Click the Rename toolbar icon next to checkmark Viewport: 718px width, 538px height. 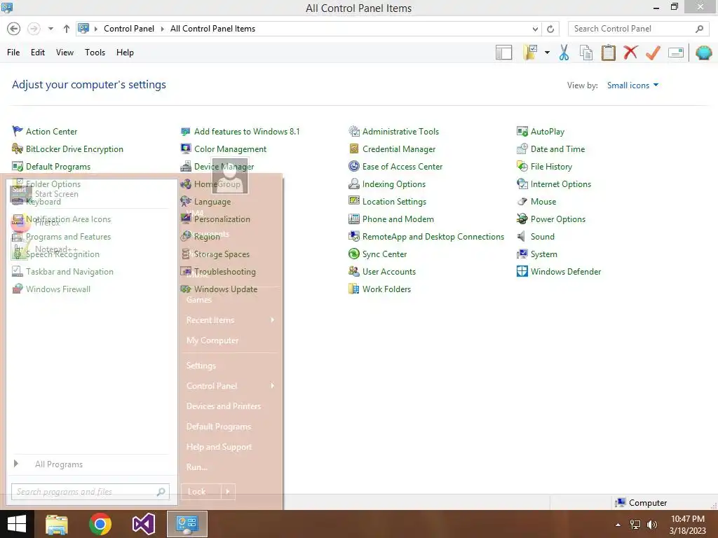coord(676,53)
